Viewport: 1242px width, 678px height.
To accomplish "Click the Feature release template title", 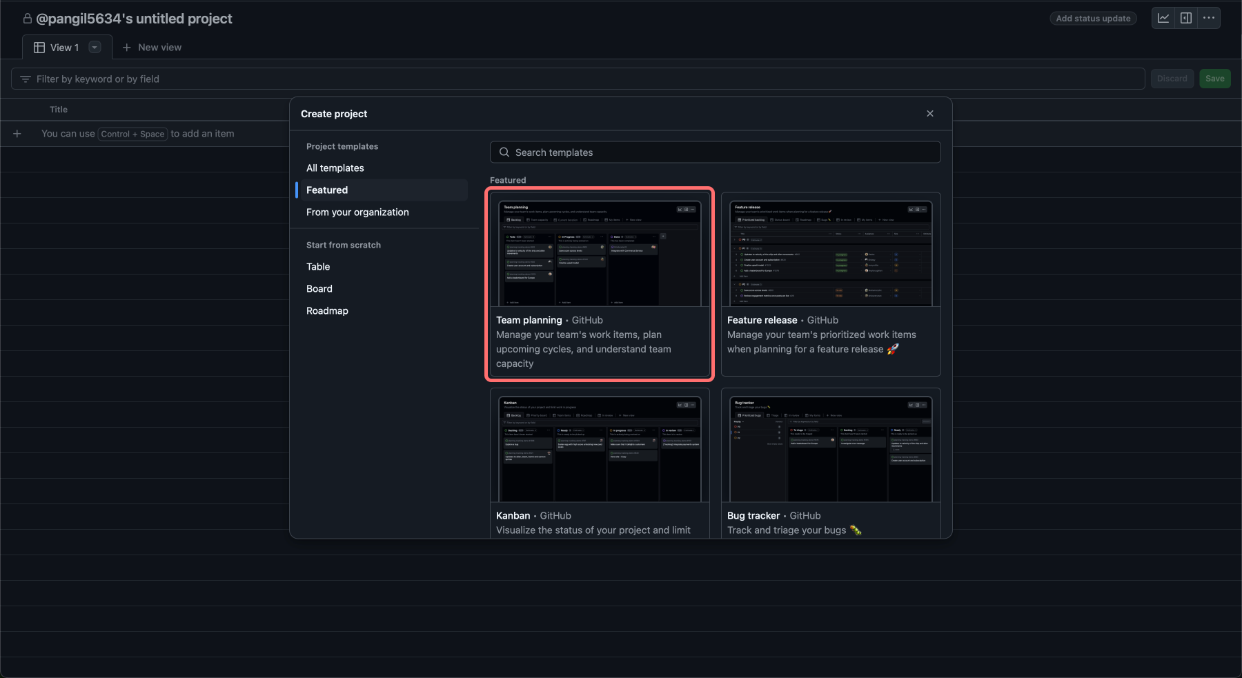I will 762,320.
